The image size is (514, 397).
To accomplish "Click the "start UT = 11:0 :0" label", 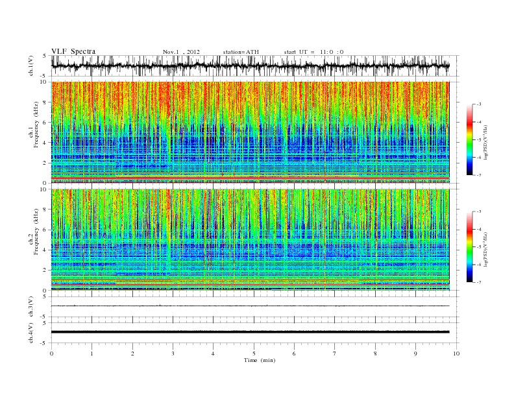I will [x=313, y=52].
